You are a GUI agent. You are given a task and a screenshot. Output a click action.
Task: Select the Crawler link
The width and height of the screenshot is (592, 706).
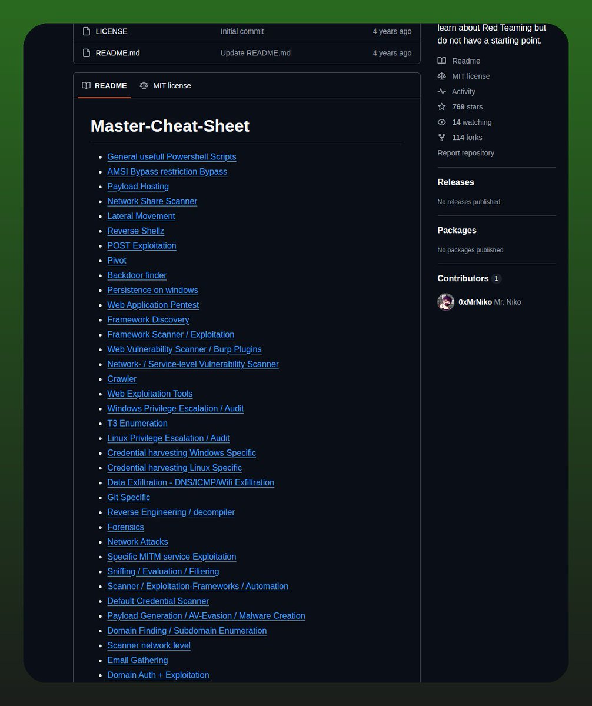coord(122,379)
